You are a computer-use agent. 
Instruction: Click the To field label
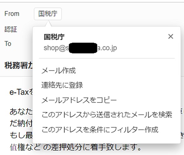click(x=8, y=43)
